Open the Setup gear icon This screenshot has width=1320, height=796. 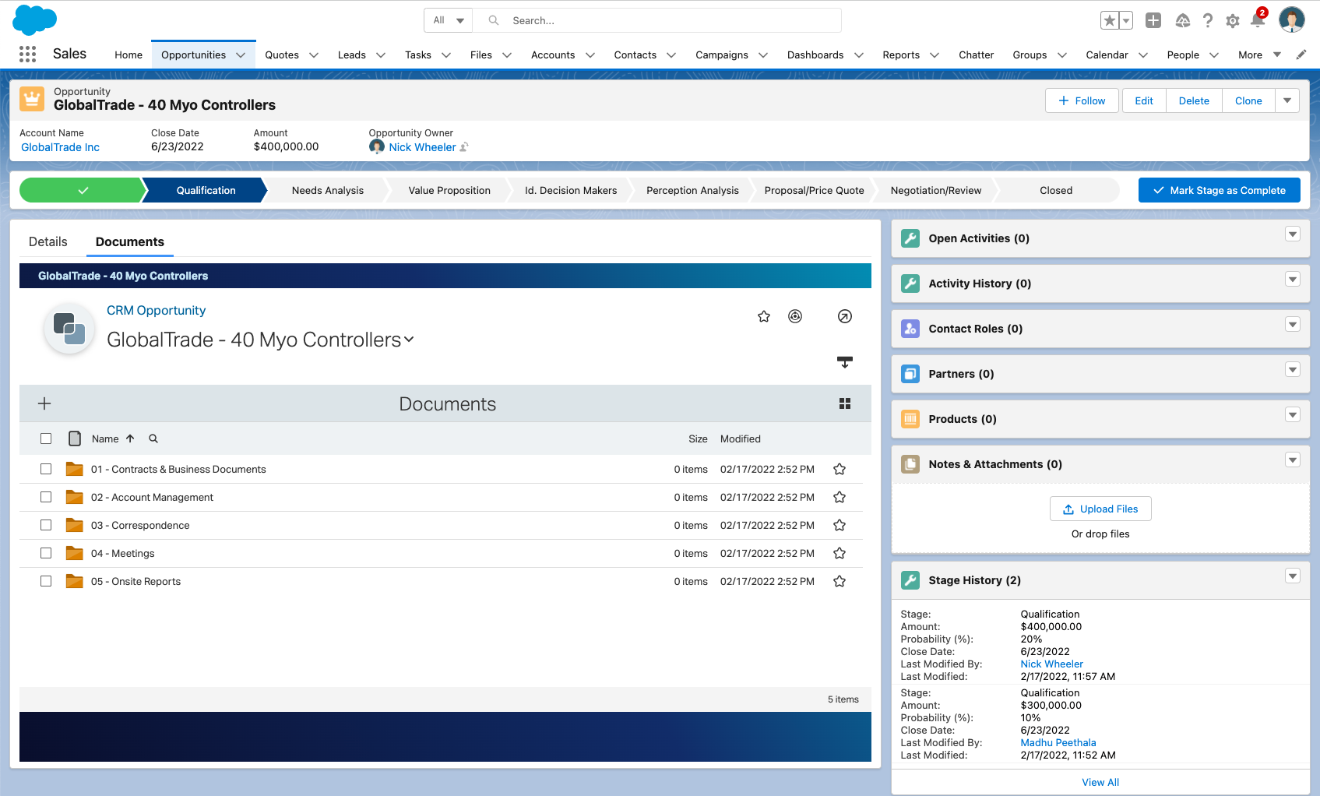coord(1233,21)
